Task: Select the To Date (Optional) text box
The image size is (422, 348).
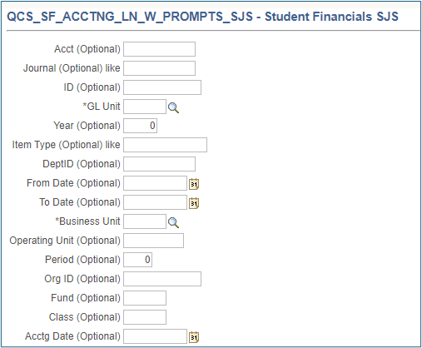Action: tap(155, 202)
